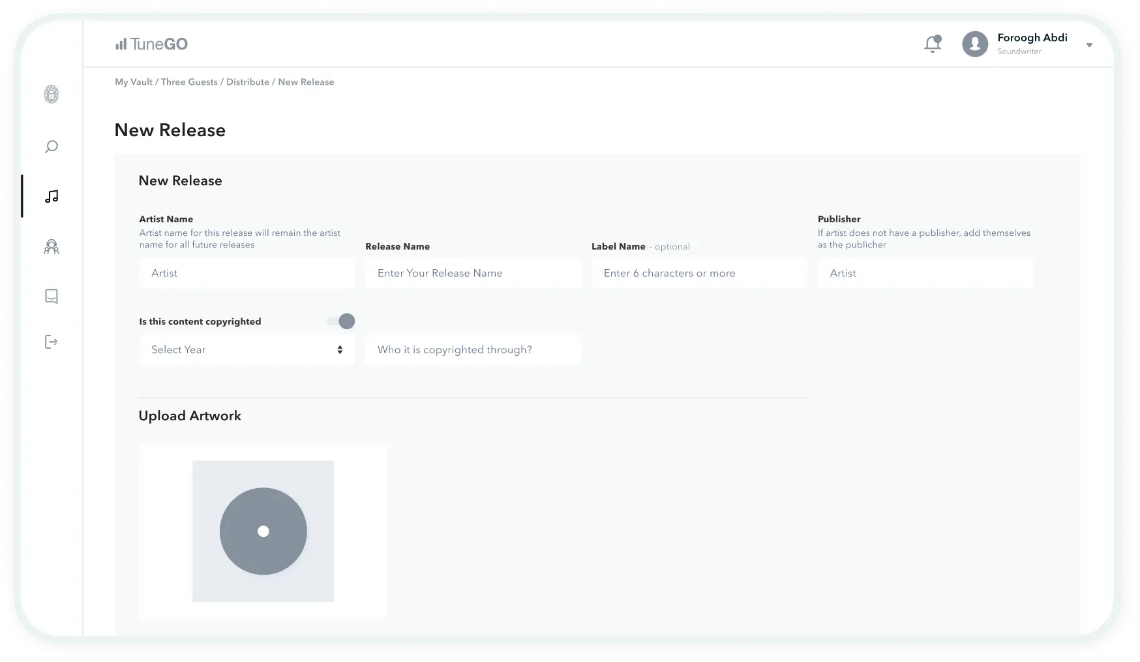The image size is (1140, 662).
Task: Navigate to Three Guests breadcrumb
Action: [x=189, y=82]
